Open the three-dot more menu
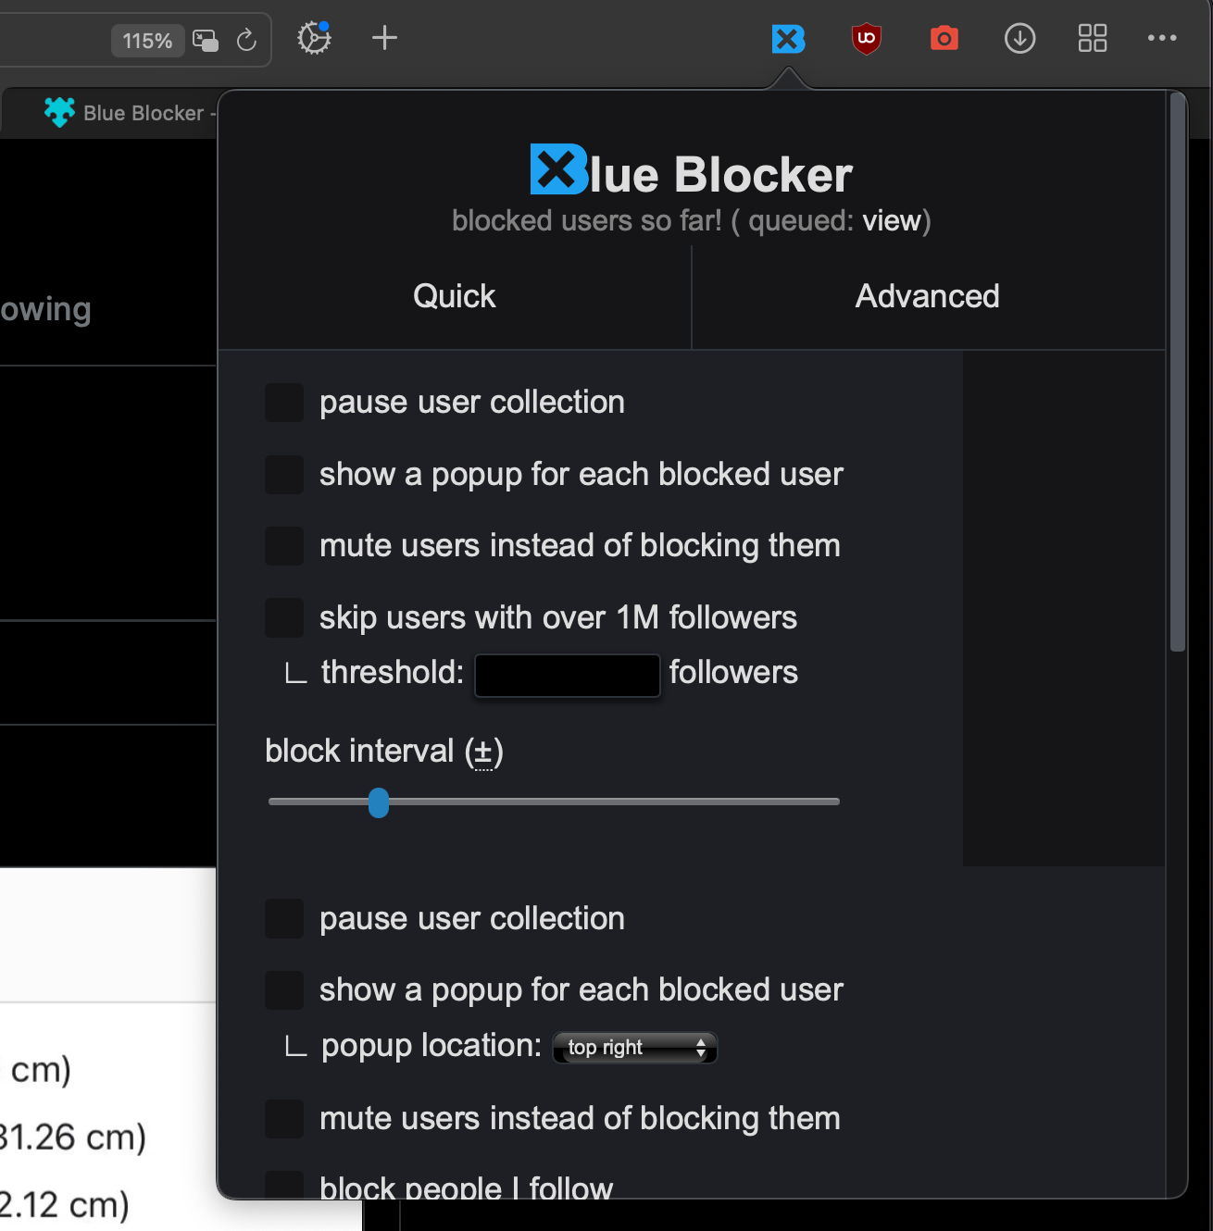The width and height of the screenshot is (1213, 1231). pos(1161,39)
